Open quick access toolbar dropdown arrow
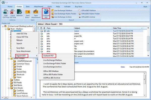Viewport: 151px width, 100px height. tap(7, 3)
